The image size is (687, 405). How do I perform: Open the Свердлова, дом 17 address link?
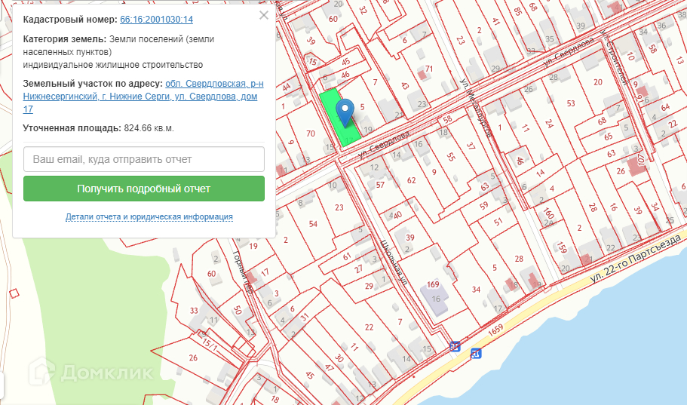143,97
